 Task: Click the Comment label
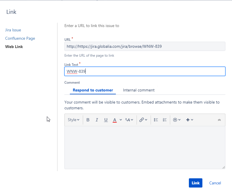point(72,83)
